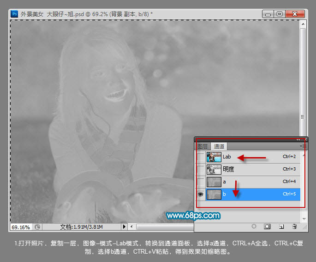Click the Ctrl+5 shortcut text
This screenshot has width=316, height=262.
point(289,194)
